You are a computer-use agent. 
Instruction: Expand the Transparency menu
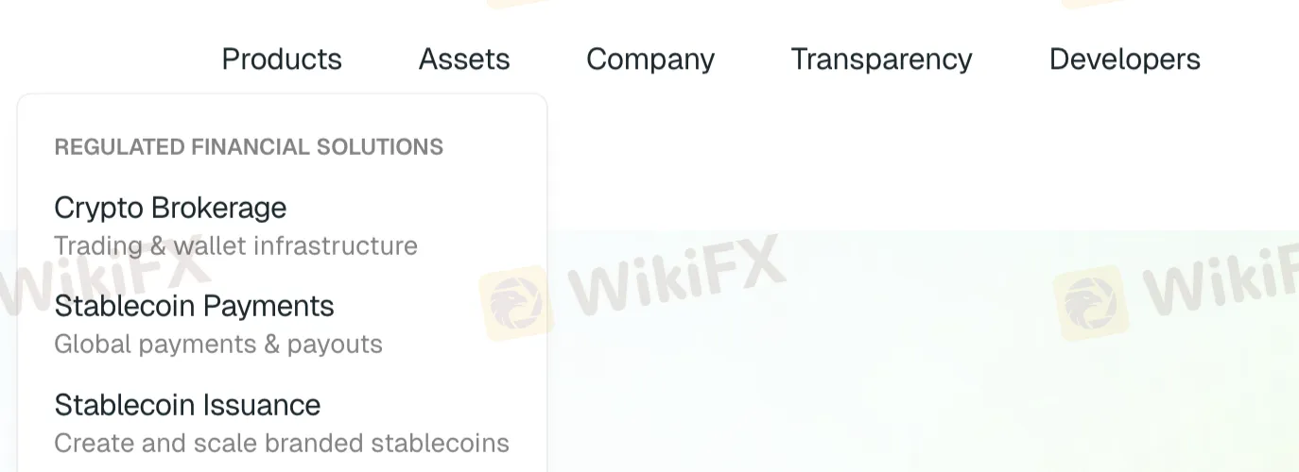coord(881,59)
